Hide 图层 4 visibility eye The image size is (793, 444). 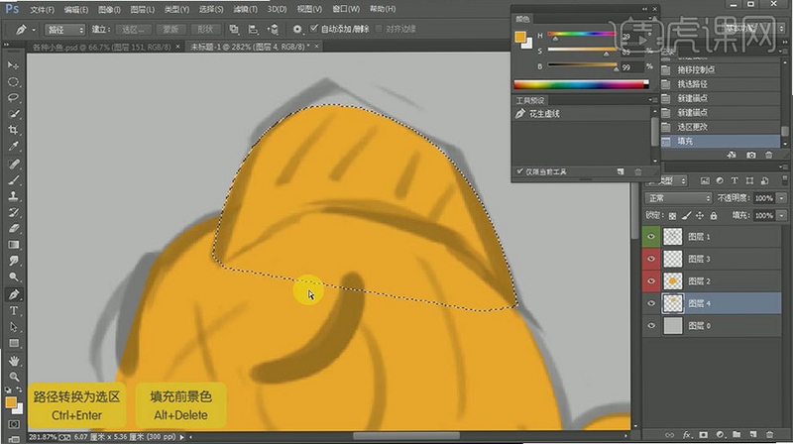tap(651, 303)
